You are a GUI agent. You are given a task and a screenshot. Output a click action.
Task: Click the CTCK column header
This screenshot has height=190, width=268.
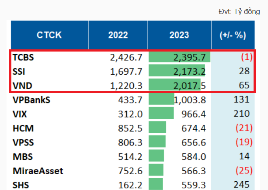(x=49, y=35)
